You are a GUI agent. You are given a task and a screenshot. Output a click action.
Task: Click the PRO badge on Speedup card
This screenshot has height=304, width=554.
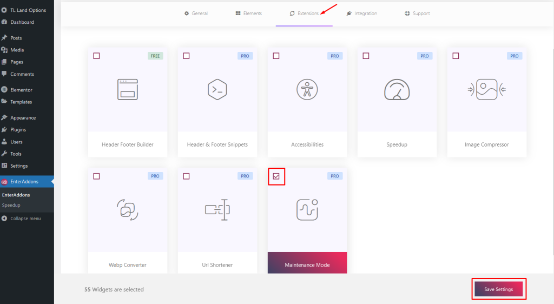tap(424, 56)
